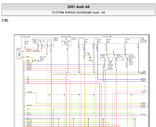Click 'HOT AT ALL TIMES' above relay panel
The height and width of the screenshot is (127, 156).
25,37
